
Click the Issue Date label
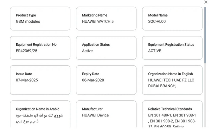pos(24,74)
